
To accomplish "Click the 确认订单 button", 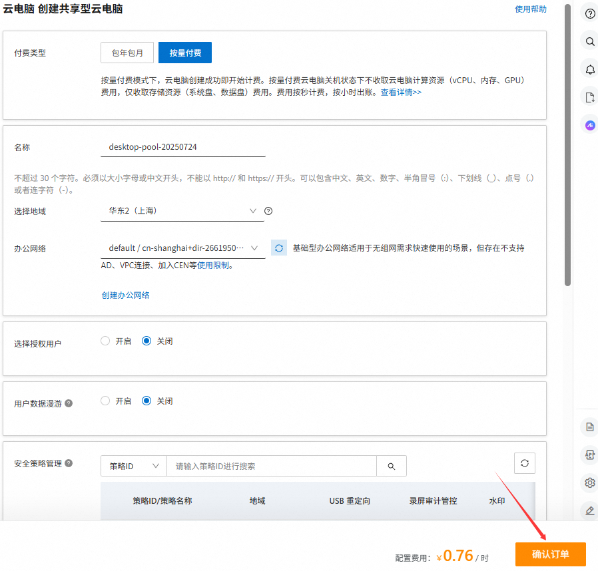I will [x=550, y=554].
